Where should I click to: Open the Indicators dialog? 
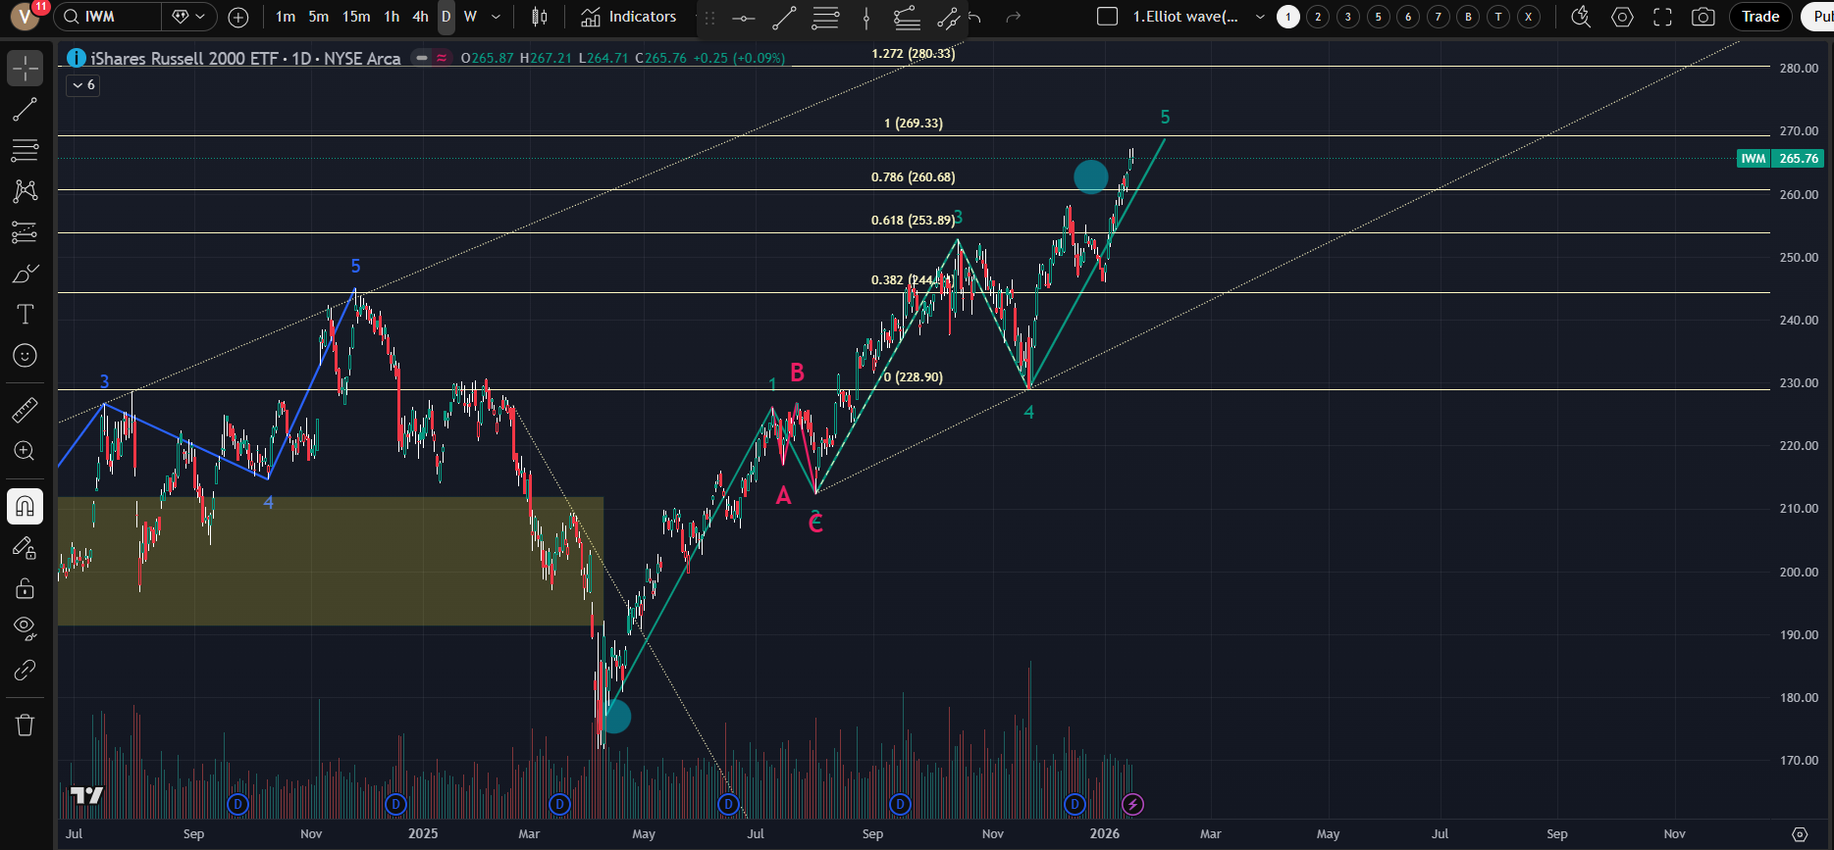(x=628, y=17)
